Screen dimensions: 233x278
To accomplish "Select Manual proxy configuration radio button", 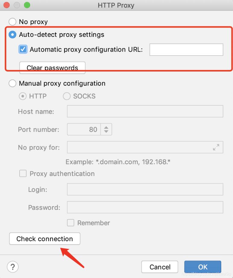I will (x=12, y=83).
